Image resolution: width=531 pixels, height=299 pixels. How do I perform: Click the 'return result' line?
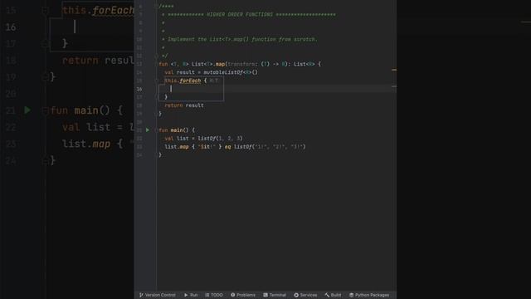click(x=184, y=105)
